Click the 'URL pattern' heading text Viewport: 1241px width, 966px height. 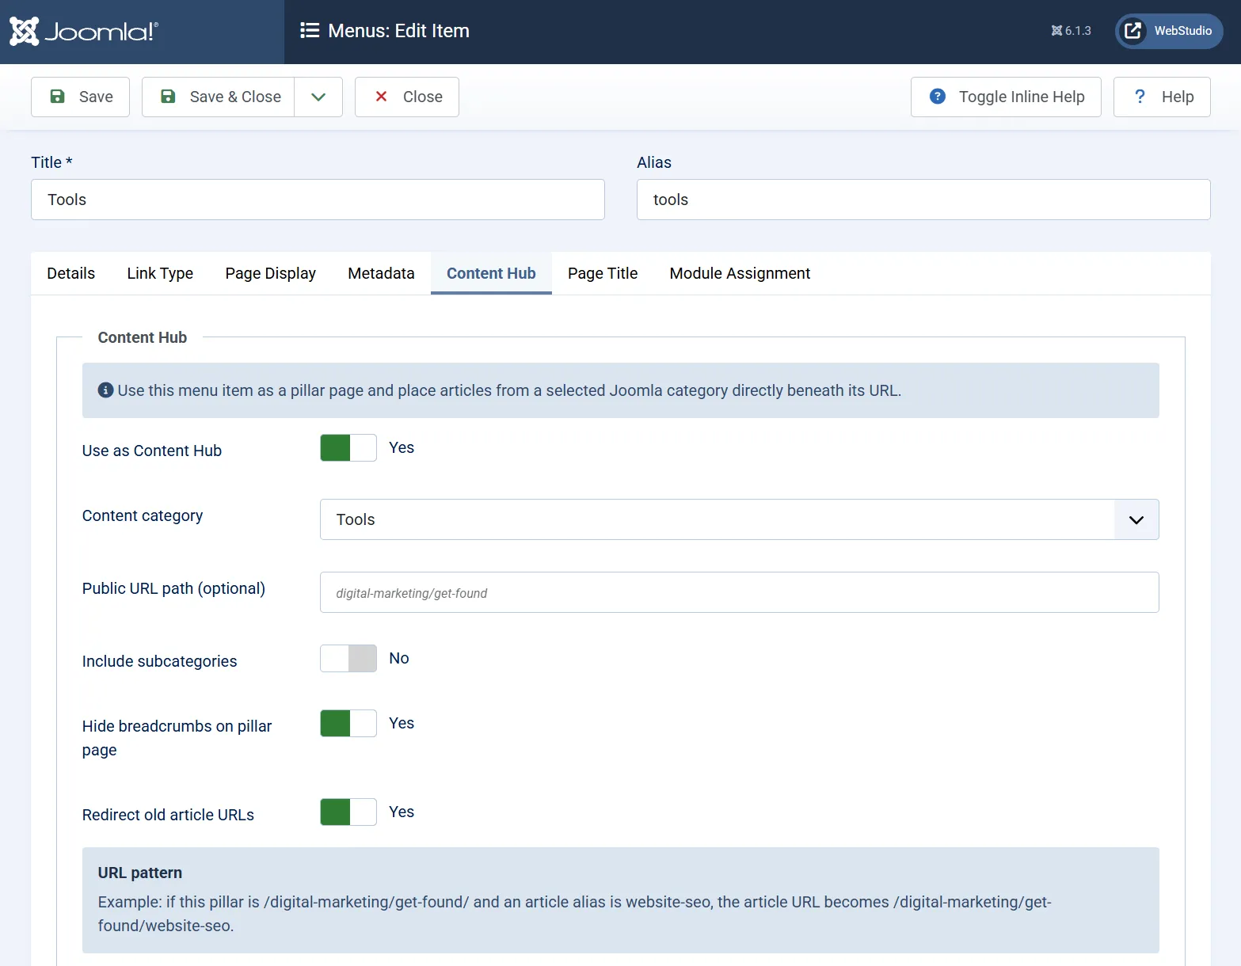(x=140, y=873)
